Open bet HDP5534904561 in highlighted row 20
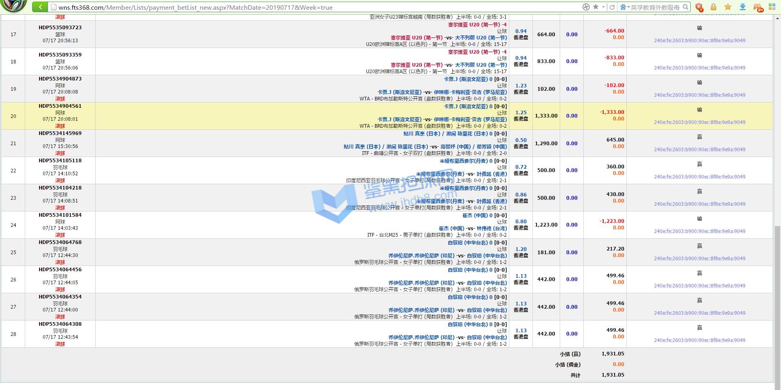Viewport: 781px width, 390px height. [60, 106]
